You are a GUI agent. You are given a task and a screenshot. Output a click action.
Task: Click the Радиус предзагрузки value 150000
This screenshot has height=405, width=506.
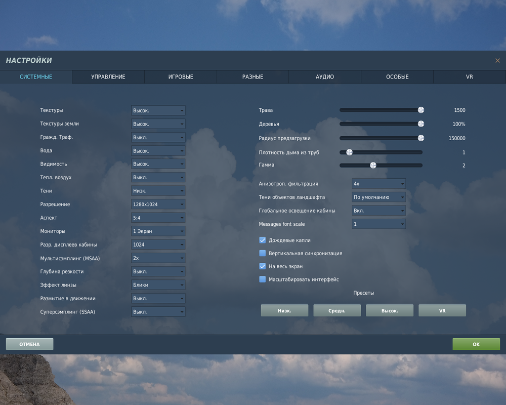tap(457, 138)
